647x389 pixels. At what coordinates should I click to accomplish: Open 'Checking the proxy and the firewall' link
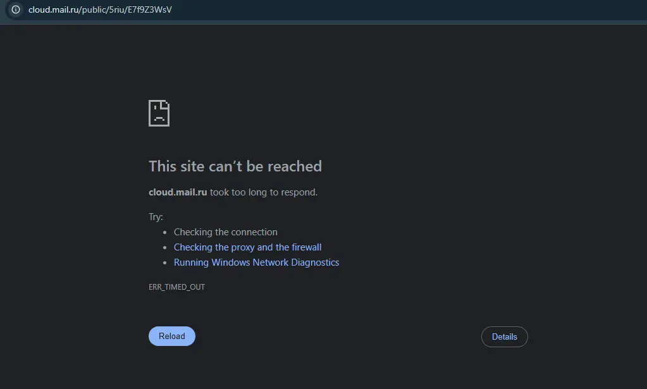tap(247, 247)
